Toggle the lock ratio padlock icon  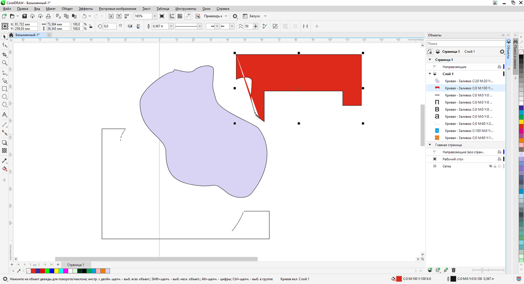point(91,26)
